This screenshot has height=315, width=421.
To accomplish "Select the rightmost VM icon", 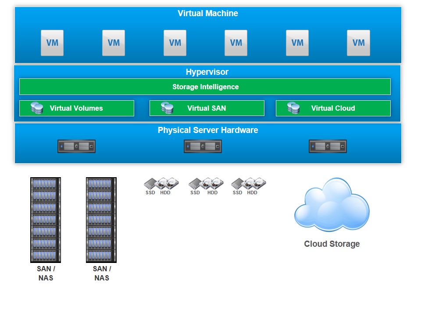I will pyautogui.click(x=358, y=43).
